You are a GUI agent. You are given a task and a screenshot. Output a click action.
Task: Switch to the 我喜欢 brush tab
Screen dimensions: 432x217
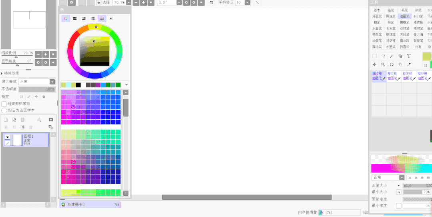(404, 47)
